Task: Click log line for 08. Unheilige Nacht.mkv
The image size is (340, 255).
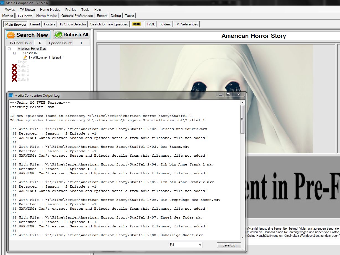Action: tap(106, 235)
